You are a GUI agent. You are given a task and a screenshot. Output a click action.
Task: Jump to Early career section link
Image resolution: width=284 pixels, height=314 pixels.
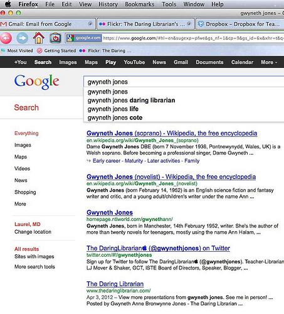107,161
